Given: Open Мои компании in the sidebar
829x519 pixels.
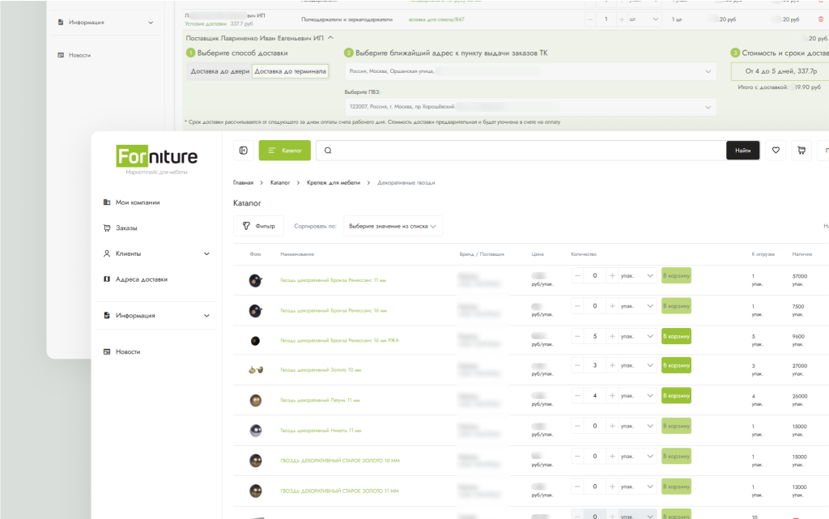Looking at the screenshot, I should pos(137,202).
